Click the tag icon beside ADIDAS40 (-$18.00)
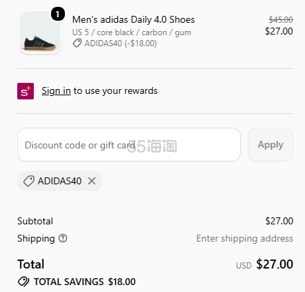 77,43
